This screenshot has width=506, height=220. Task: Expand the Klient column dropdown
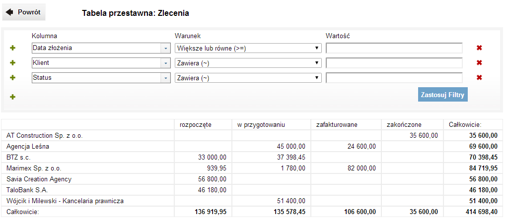click(165, 63)
